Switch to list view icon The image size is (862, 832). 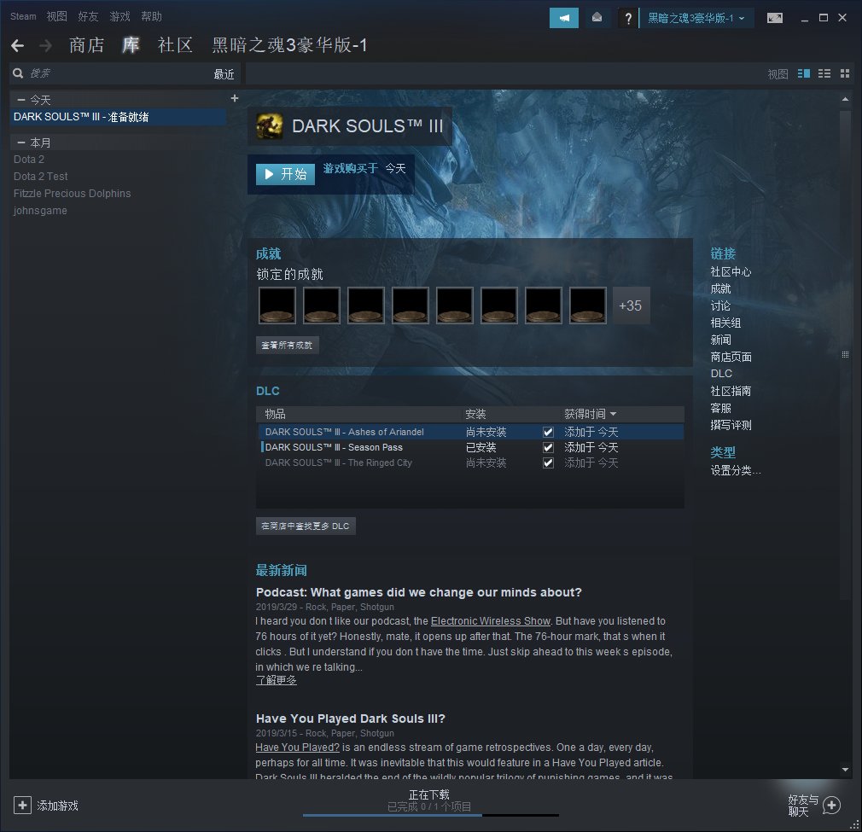coord(824,73)
